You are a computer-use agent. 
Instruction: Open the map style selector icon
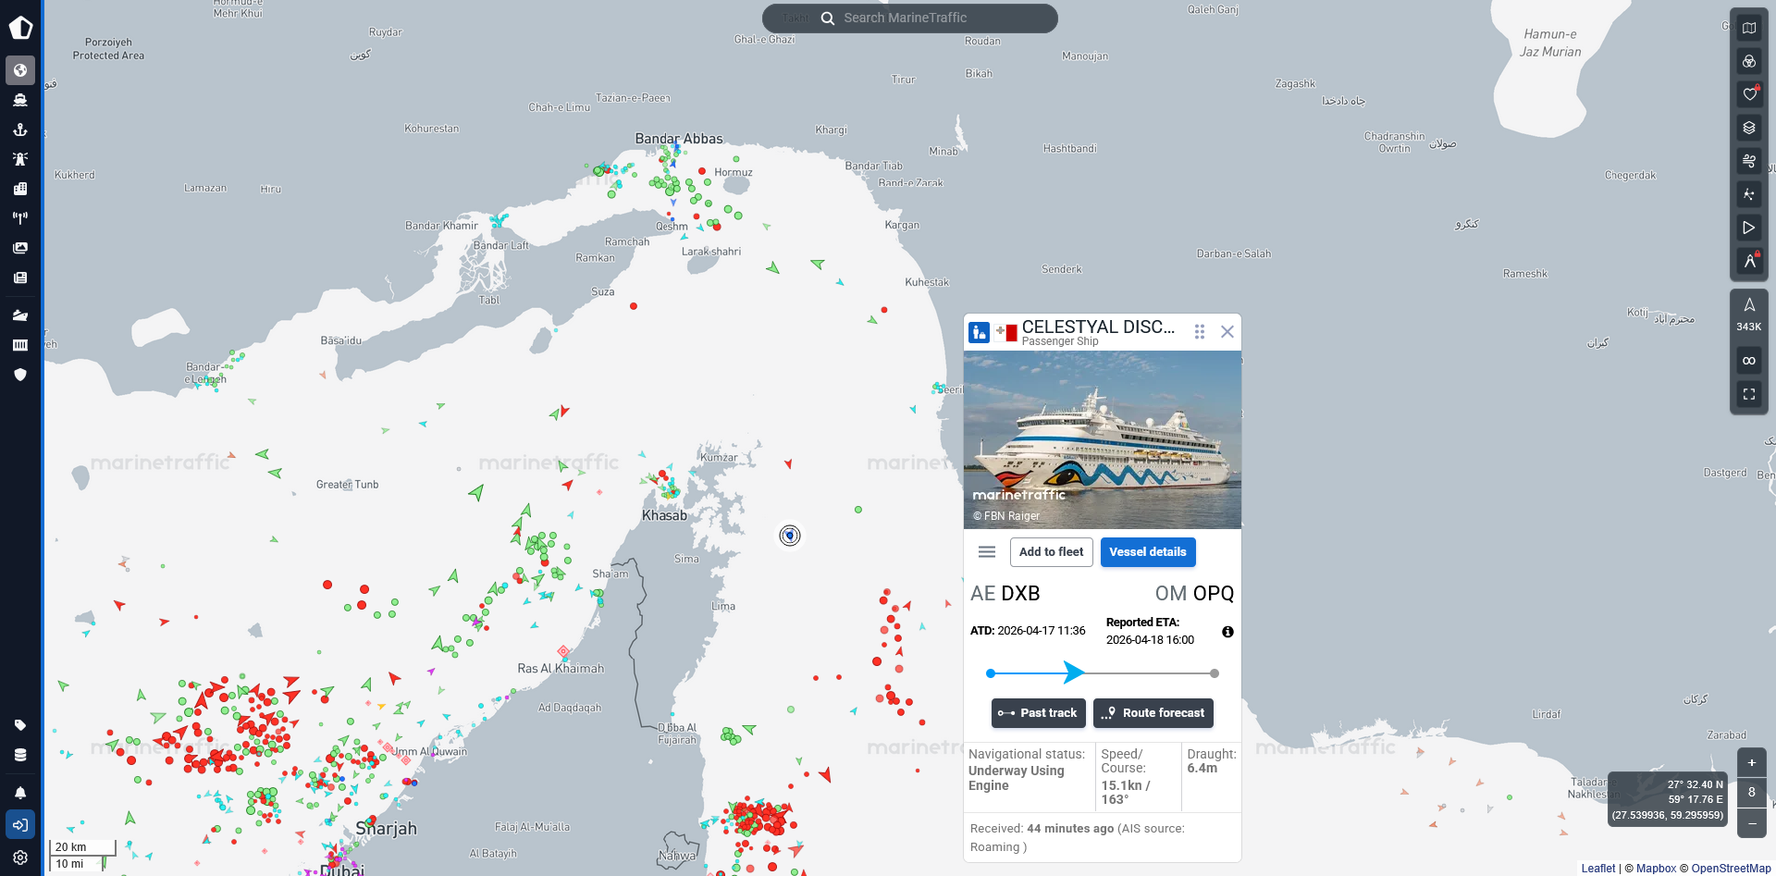(x=1749, y=28)
